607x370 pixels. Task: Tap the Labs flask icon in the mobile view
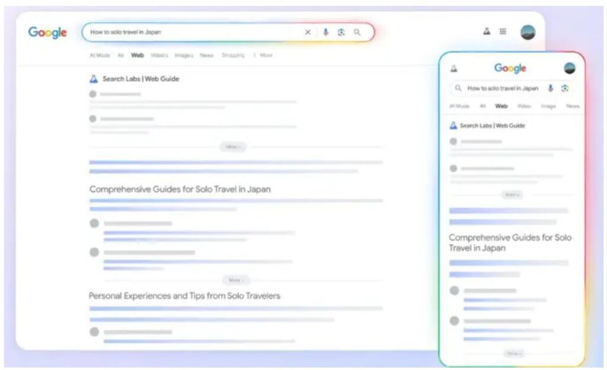[453, 69]
